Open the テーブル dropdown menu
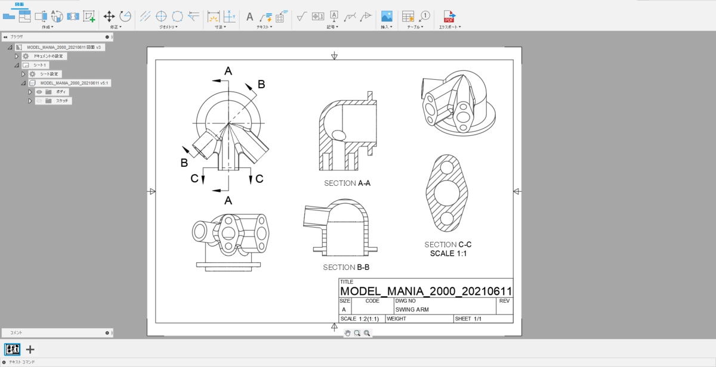The height and width of the screenshot is (367, 716). click(x=415, y=27)
